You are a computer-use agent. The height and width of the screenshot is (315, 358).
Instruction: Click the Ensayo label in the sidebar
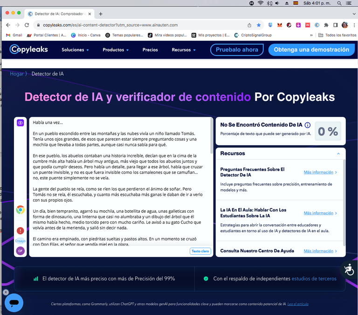(x=21, y=241)
